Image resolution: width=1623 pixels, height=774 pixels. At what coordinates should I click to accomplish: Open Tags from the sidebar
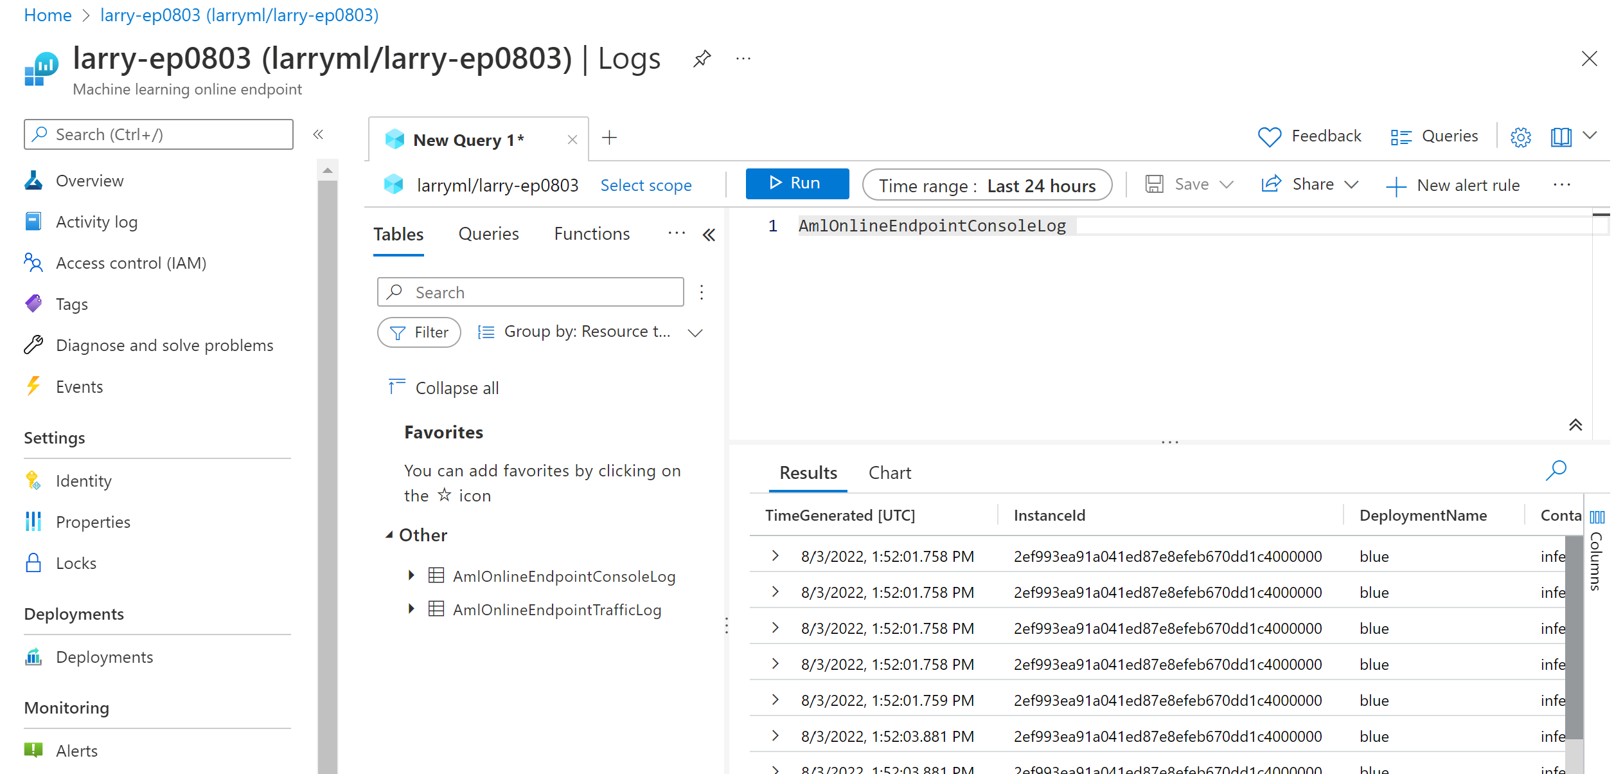71,303
